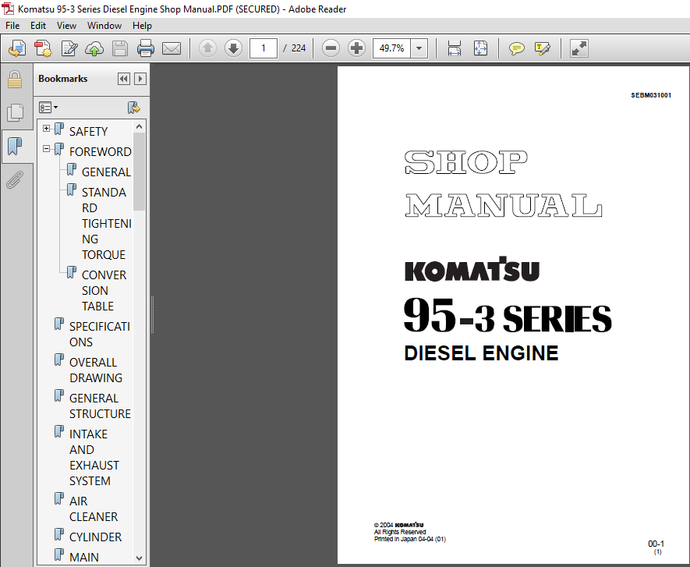This screenshot has height=567, width=690.
Task: Open the MAIN bookmark
Action: click(84, 558)
